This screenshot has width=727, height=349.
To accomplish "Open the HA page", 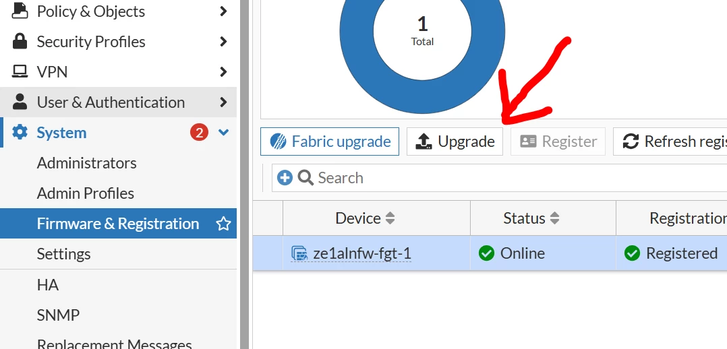I will [x=48, y=284].
